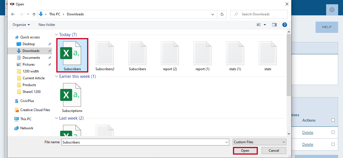Click Downloads in address path
Image resolution: width=343 pixels, height=158 pixels.
(75, 14)
